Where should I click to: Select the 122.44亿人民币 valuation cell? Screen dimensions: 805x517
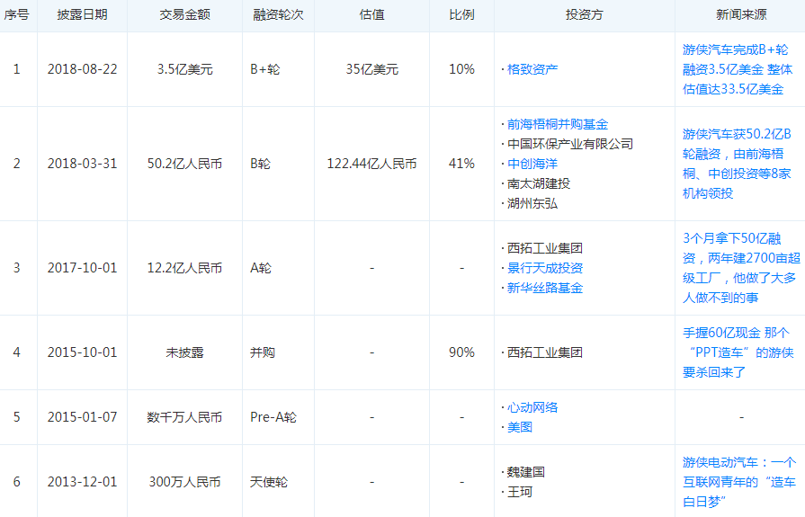[371, 164]
